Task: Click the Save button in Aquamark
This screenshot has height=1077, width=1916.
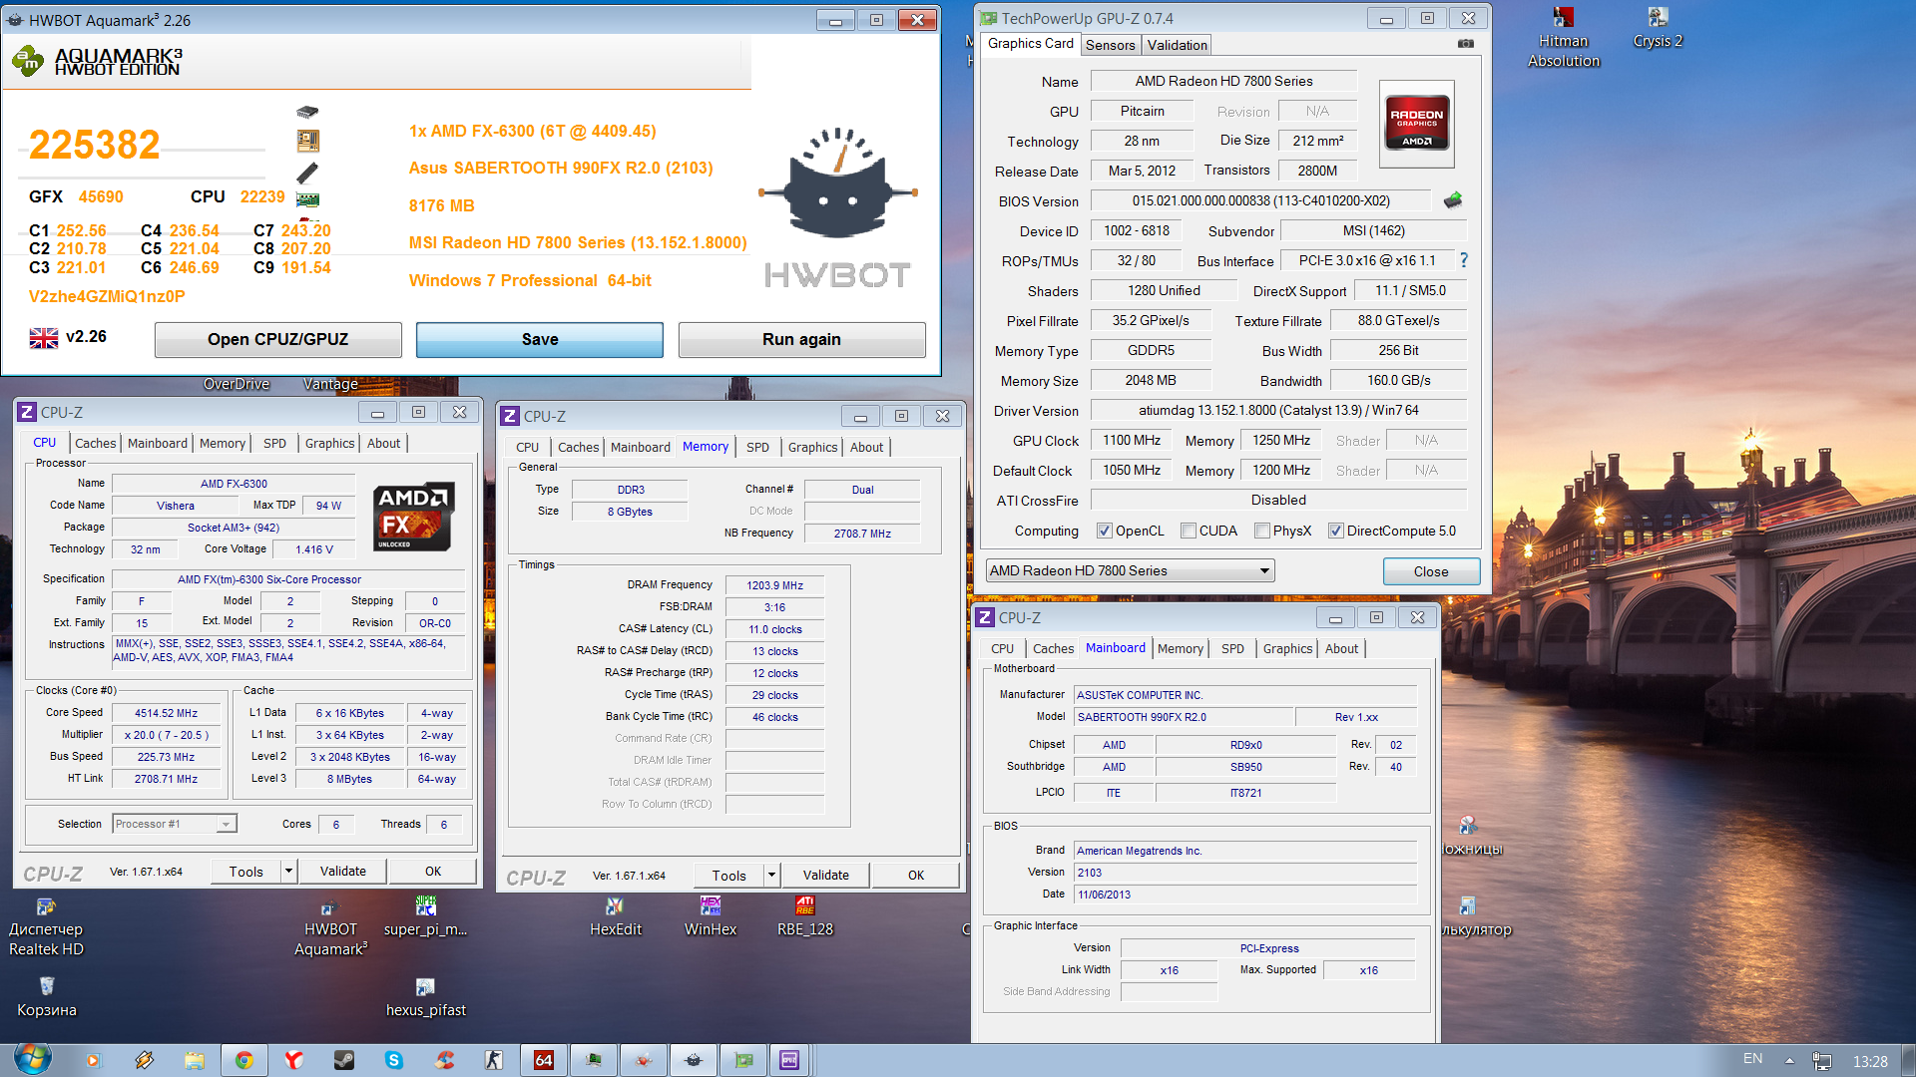Action: pos(539,339)
